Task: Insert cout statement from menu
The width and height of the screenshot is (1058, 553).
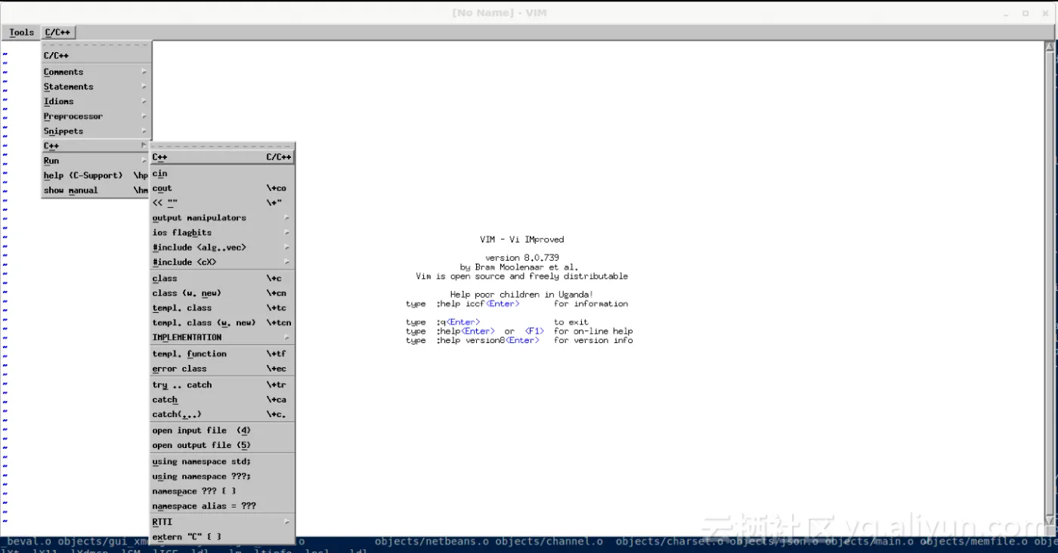Action: [x=223, y=188]
